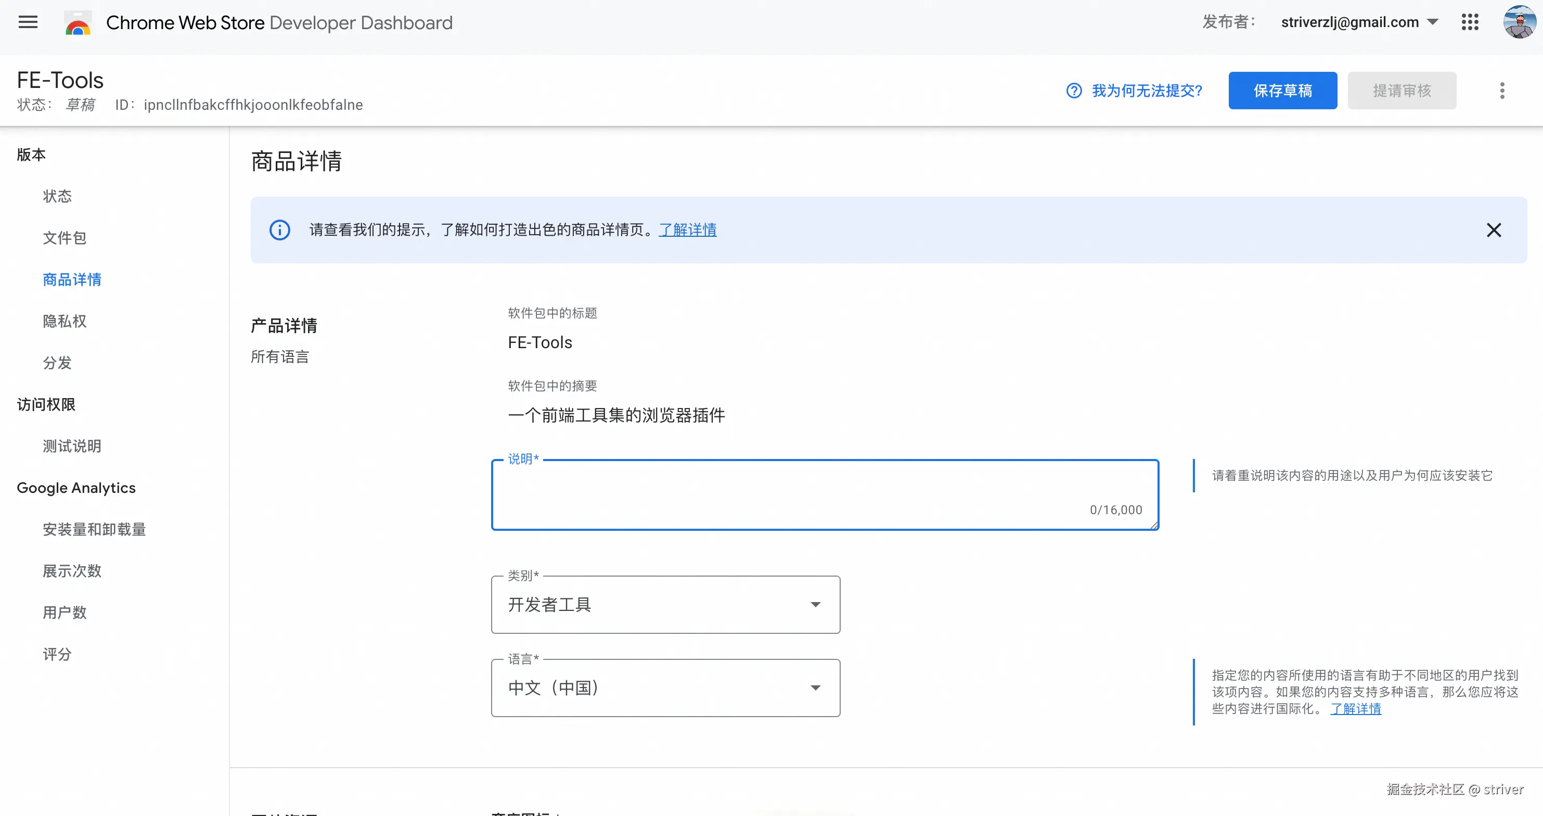This screenshot has width=1543, height=816.
Task: Click the 所有语言 label
Action: click(280, 356)
